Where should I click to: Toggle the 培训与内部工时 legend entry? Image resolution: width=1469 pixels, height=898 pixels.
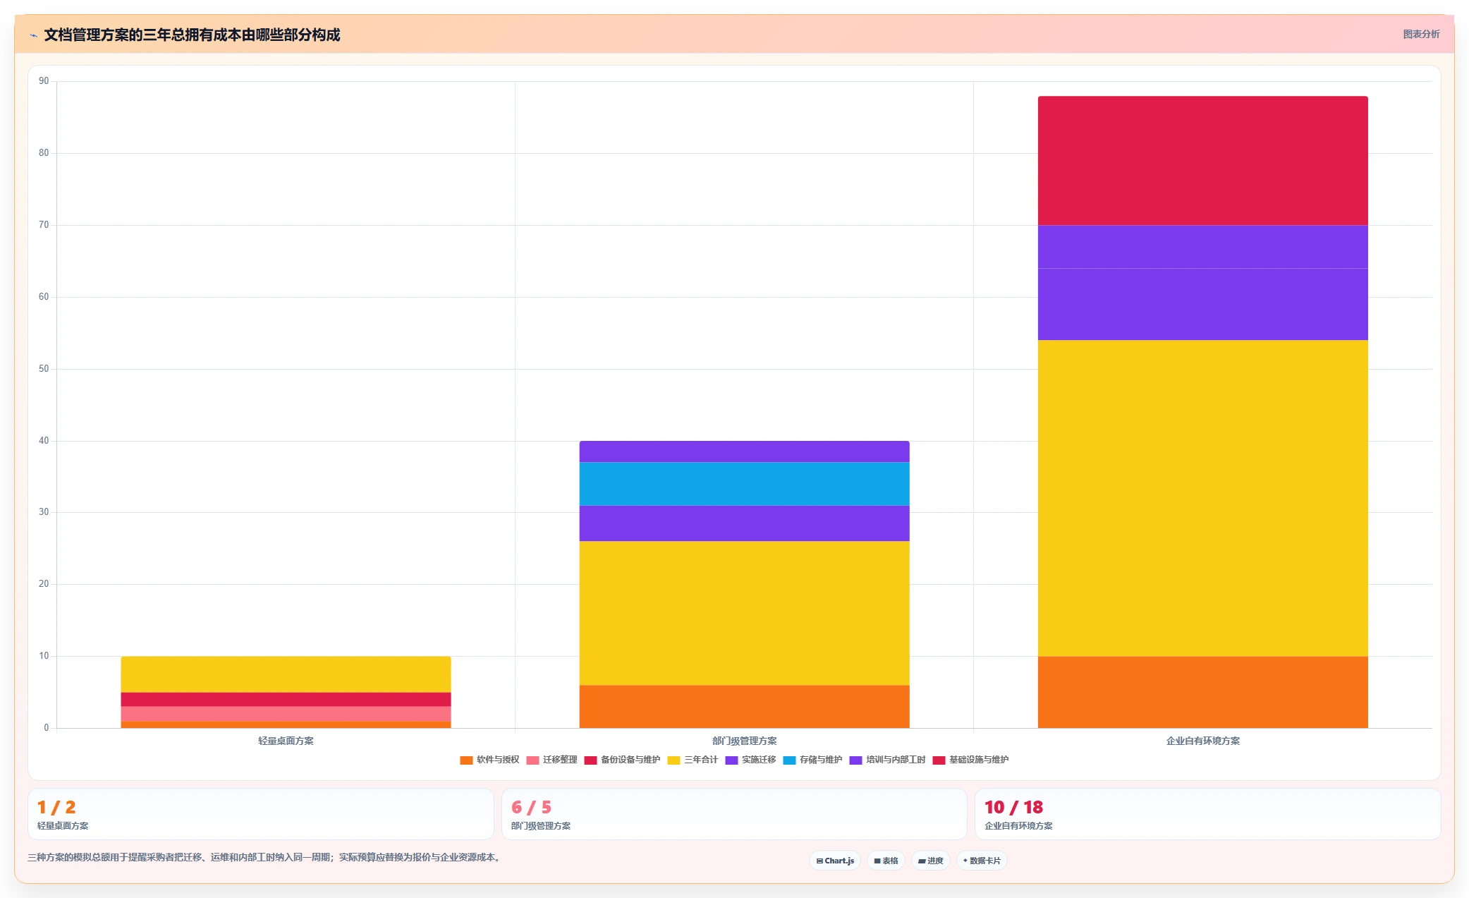pyautogui.click(x=887, y=760)
